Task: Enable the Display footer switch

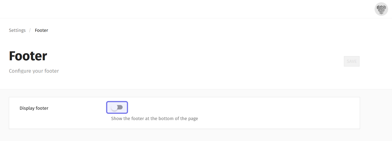Action: click(x=117, y=107)
